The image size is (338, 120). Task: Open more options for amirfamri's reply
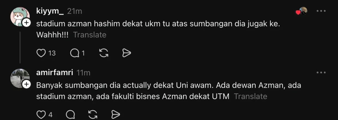321,73
